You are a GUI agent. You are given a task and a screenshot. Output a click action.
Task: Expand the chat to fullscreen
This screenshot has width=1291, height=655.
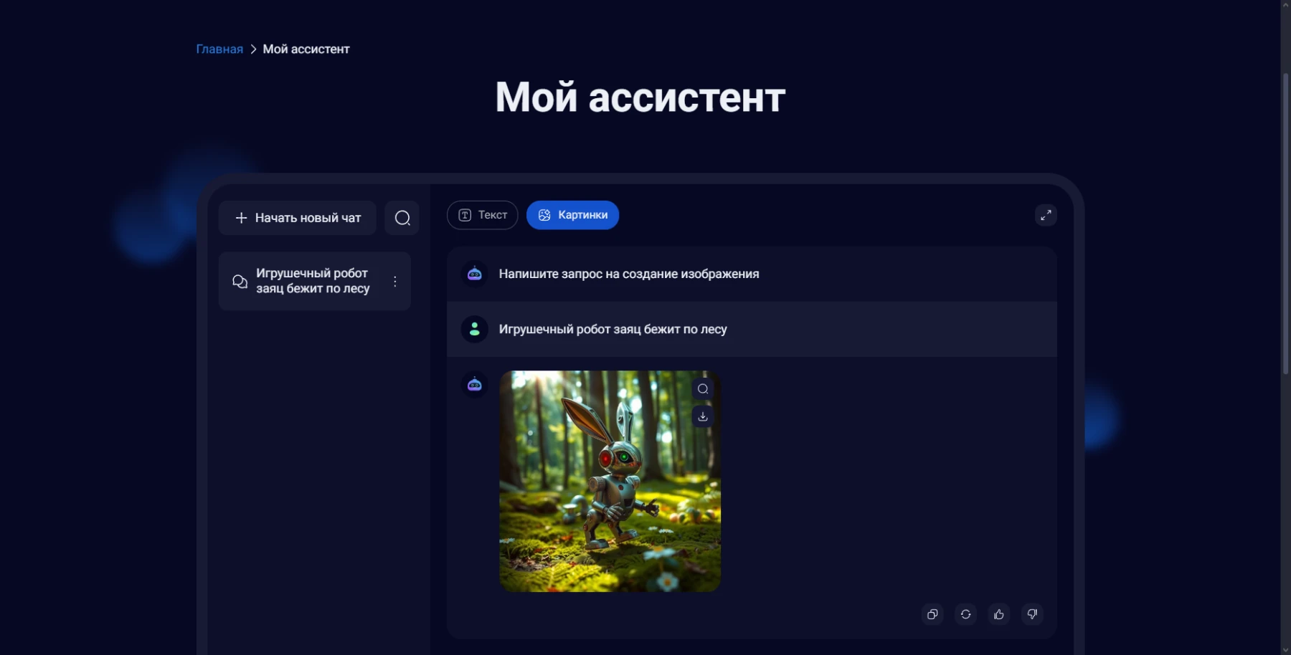1046,215
